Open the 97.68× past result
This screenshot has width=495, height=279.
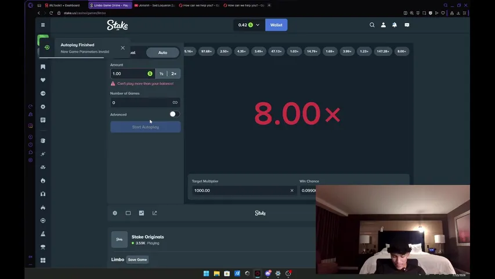pos(207,51)
